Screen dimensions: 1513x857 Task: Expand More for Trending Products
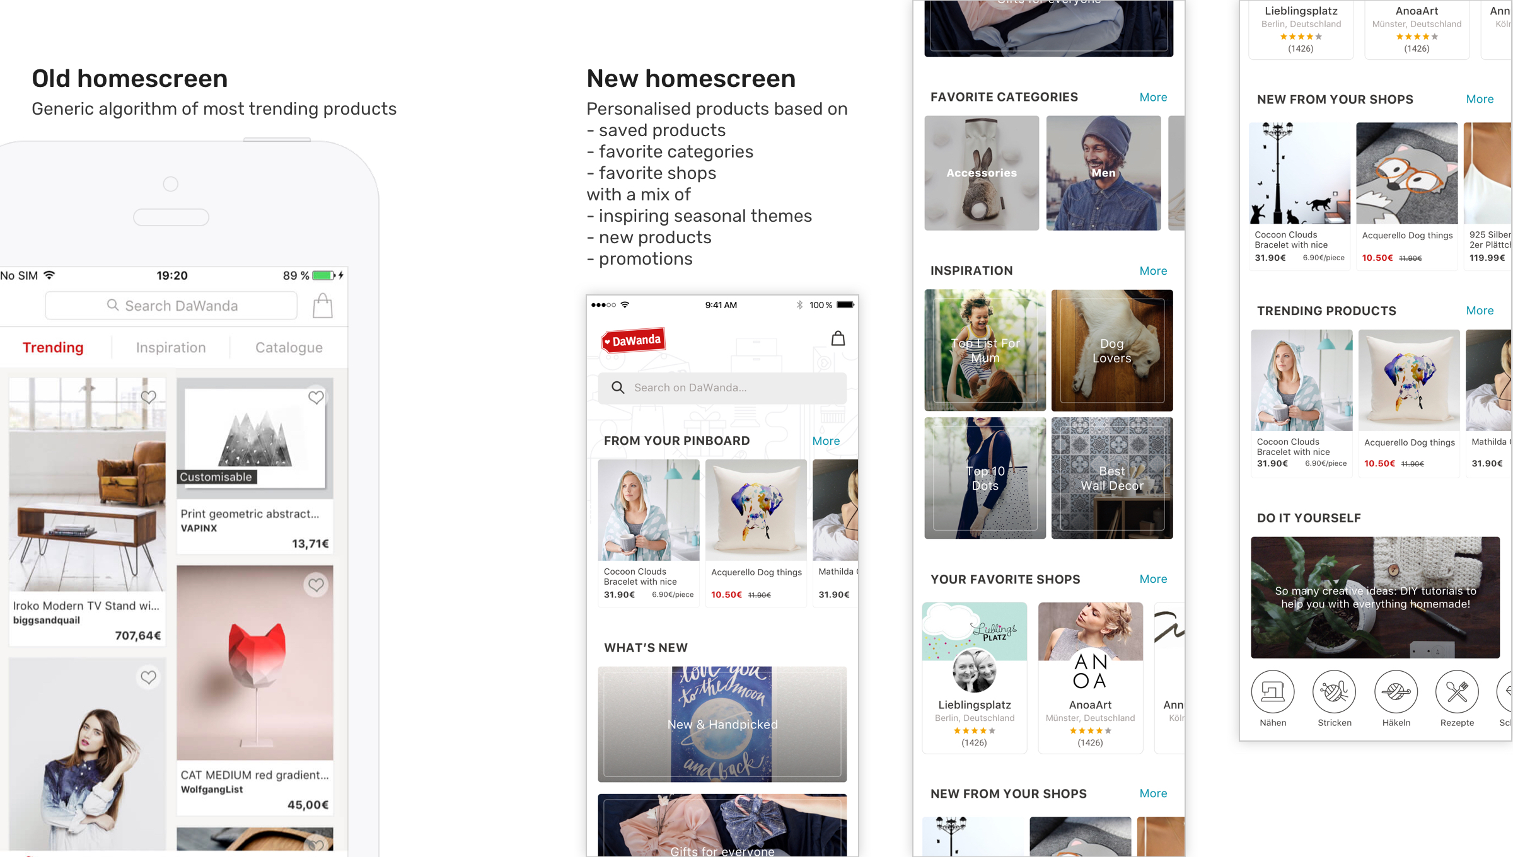pyautogui.click(x=1480, y=311)
